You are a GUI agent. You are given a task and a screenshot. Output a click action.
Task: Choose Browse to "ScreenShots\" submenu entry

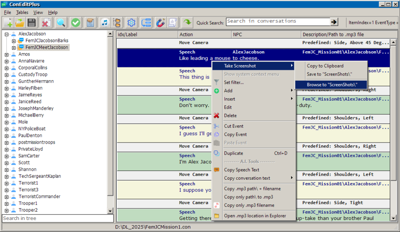pyautogui.click(x=331, y=84)
